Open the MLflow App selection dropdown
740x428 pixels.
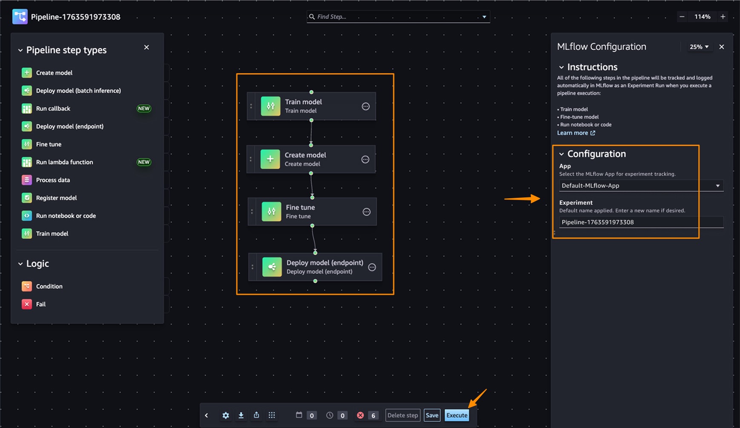[x=641, y=185]
